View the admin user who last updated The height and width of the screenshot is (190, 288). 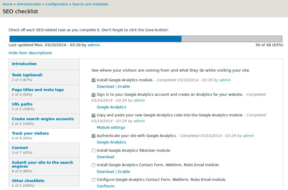pyautogui.click(x=94, y=45)
